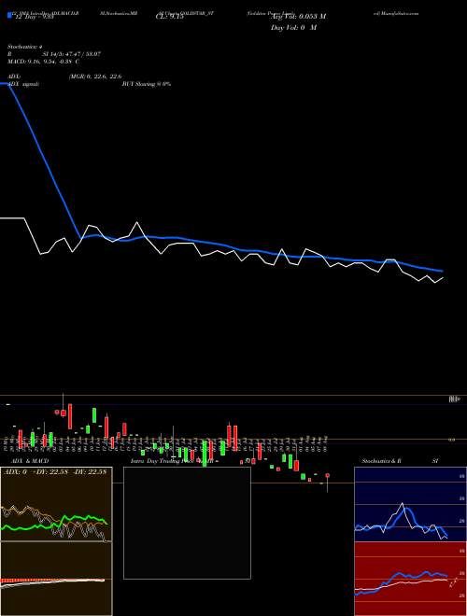Click the 'Day Vol: 0 M' label

pos(293,28)
